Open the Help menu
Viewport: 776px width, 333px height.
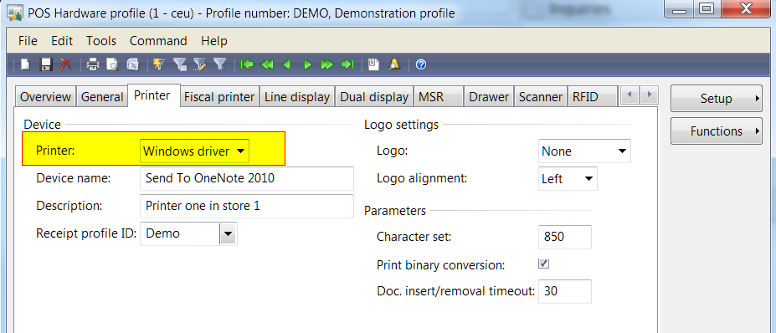point(214,40)
